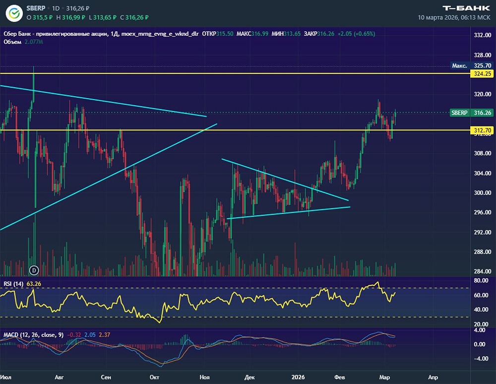Click the Мар label on time axis
Screen dimensions: 496x384
point(385,377)
